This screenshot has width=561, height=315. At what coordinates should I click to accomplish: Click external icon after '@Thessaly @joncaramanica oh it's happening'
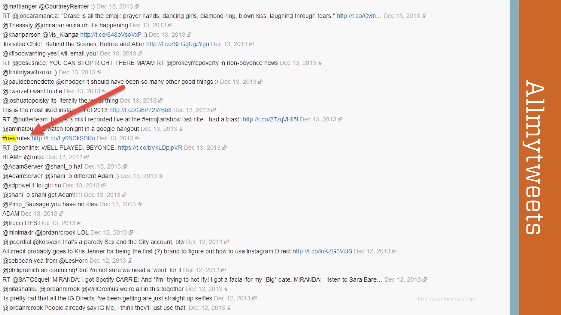click(170, 25)
